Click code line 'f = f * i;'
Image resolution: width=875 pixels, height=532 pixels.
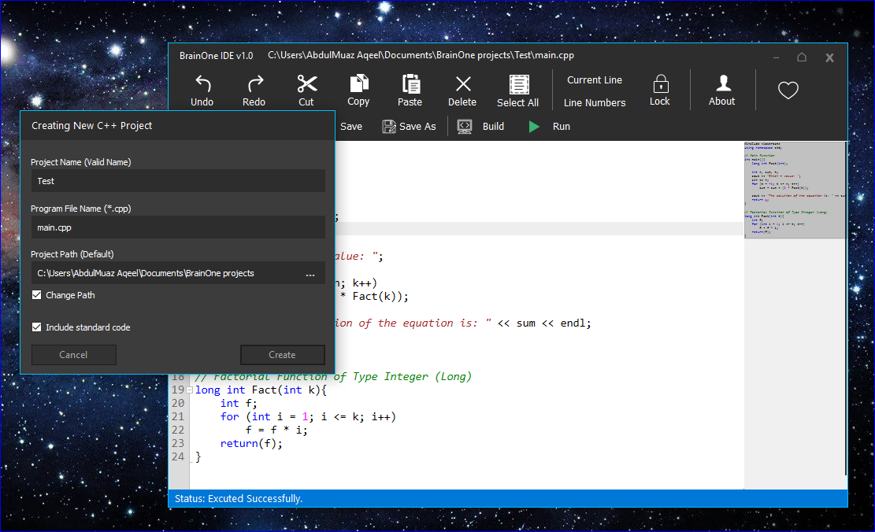point(276,430)
